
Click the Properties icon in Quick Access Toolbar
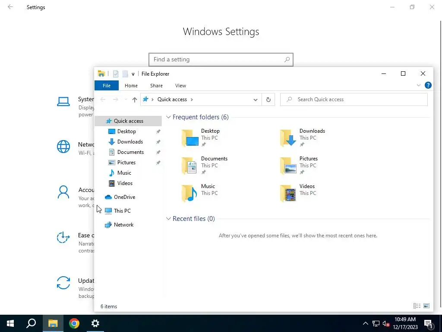tap(116, 74)
